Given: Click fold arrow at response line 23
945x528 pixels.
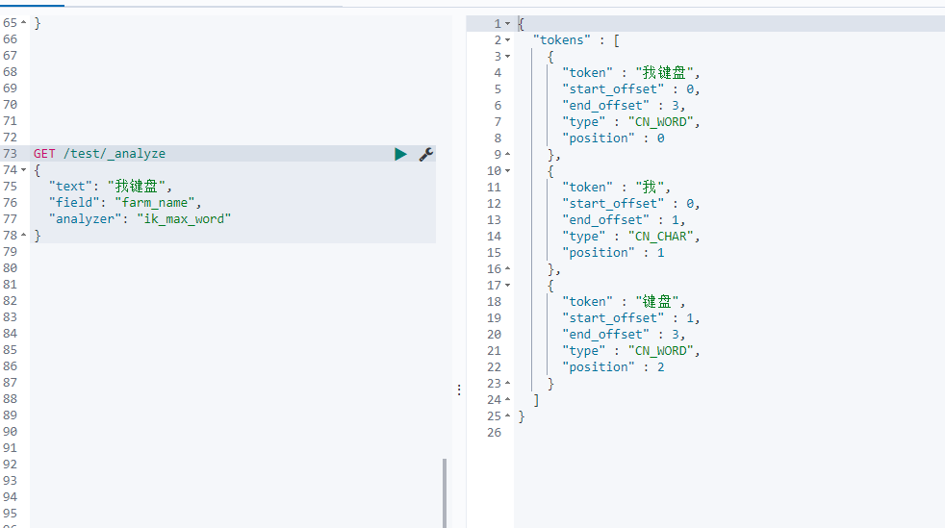Looking at the screenshot, I should (507, 384).
